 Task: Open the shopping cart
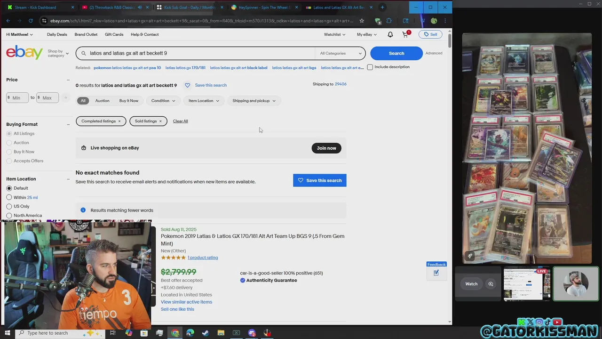pos(405,34)
